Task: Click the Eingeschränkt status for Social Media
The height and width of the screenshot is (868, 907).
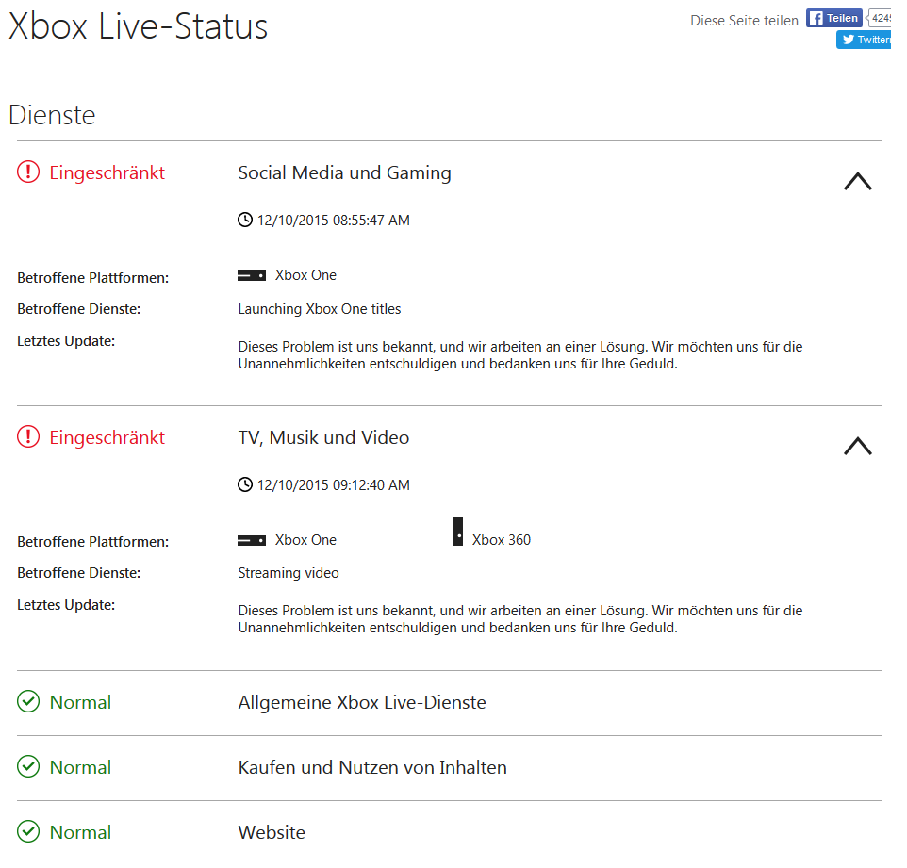Action: click(107, 172)
